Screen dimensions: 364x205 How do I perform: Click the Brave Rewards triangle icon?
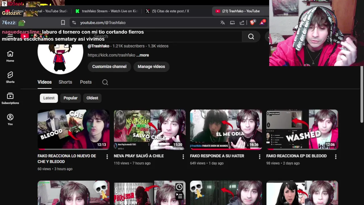[x=262, y=22]
